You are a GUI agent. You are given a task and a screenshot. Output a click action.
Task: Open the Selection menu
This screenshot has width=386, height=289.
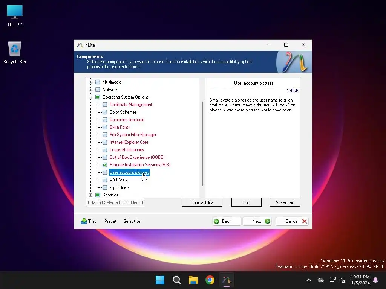tap(132, 221)
